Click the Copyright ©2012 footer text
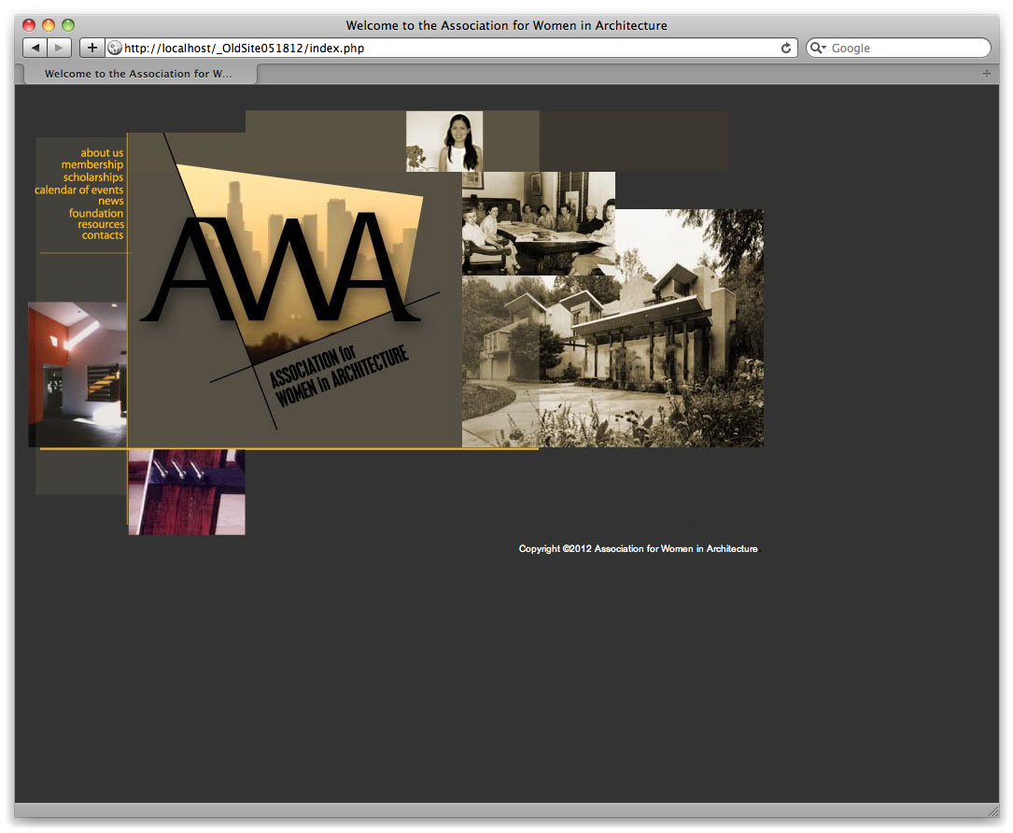 click(639, 549)
